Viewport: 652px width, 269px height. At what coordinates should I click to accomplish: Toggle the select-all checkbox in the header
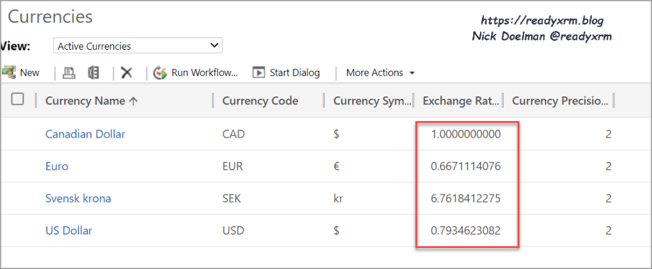18,99
